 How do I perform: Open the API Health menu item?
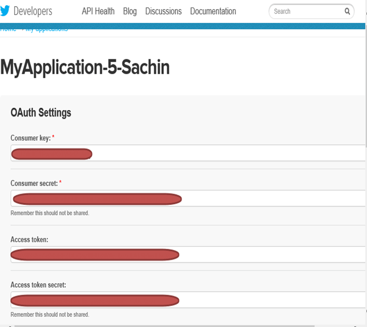click(98, 11)
